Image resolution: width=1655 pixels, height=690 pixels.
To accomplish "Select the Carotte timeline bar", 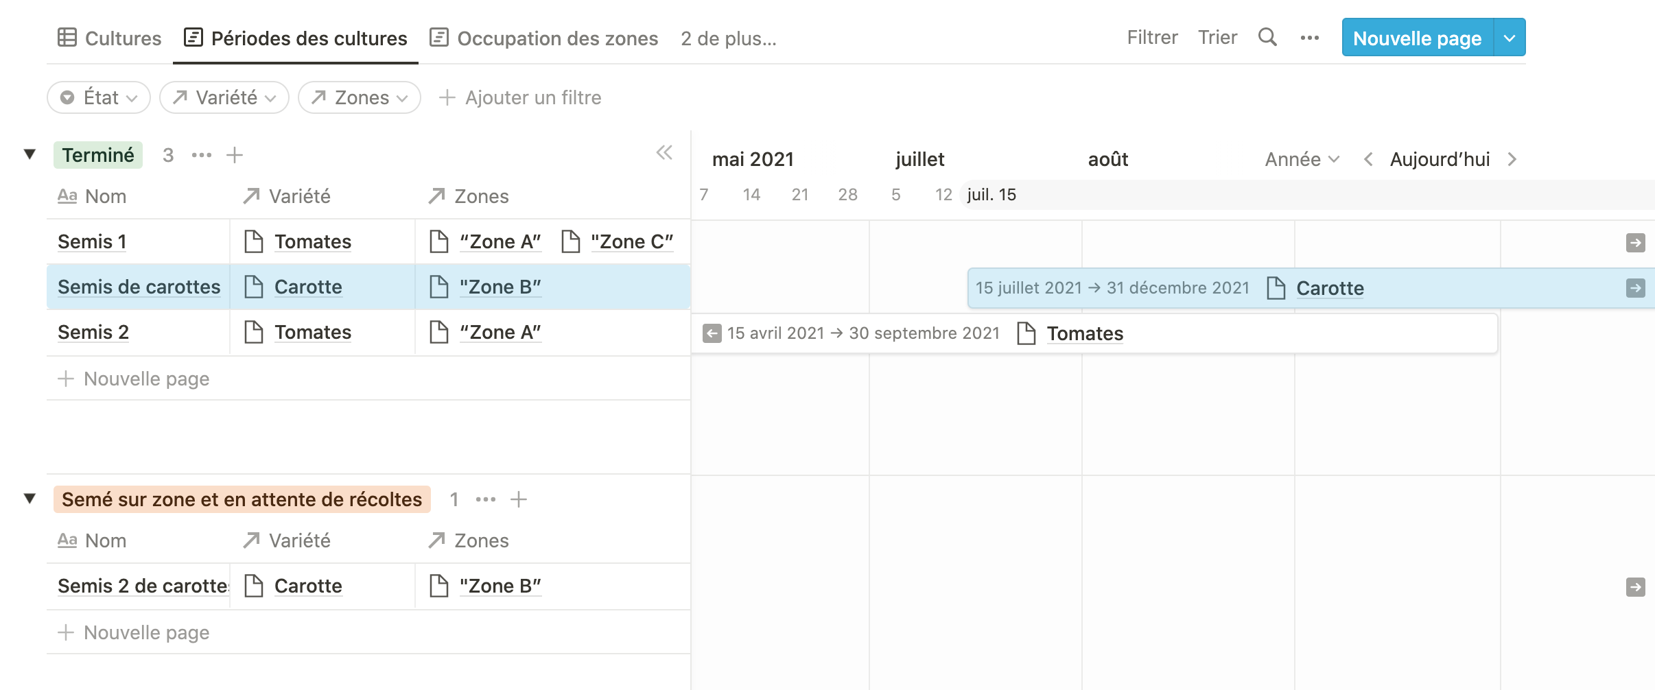I will [1166, 288].
